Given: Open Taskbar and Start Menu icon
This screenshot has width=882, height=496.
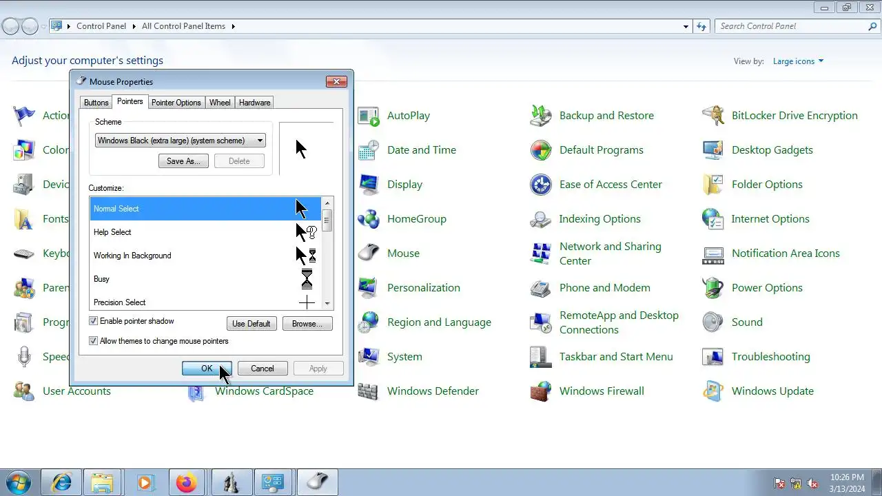Looking at the screenshot, I should (541, 357).
